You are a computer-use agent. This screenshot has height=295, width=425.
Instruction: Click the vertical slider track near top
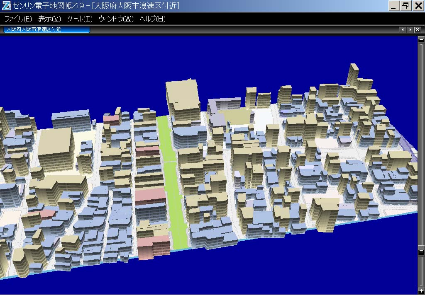(421, 54)
